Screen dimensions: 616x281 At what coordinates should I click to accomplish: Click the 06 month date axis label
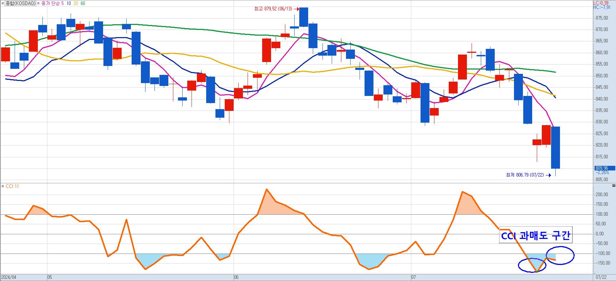tap(236, 277)
